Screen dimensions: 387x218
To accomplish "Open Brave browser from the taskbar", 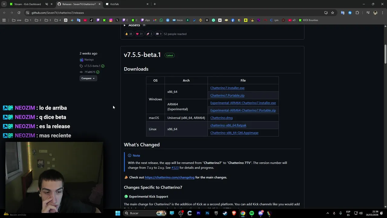I will 233,213.
